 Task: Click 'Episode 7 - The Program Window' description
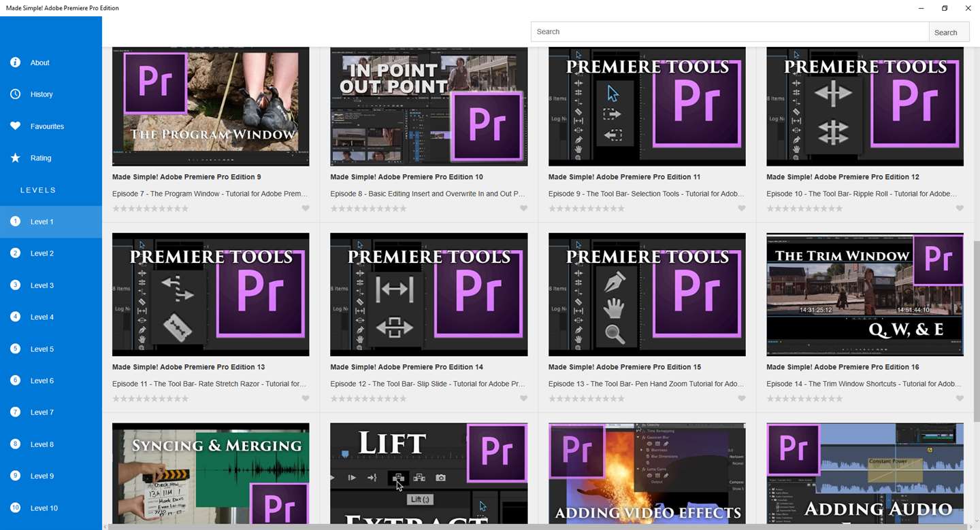click(x=210, y=194)
